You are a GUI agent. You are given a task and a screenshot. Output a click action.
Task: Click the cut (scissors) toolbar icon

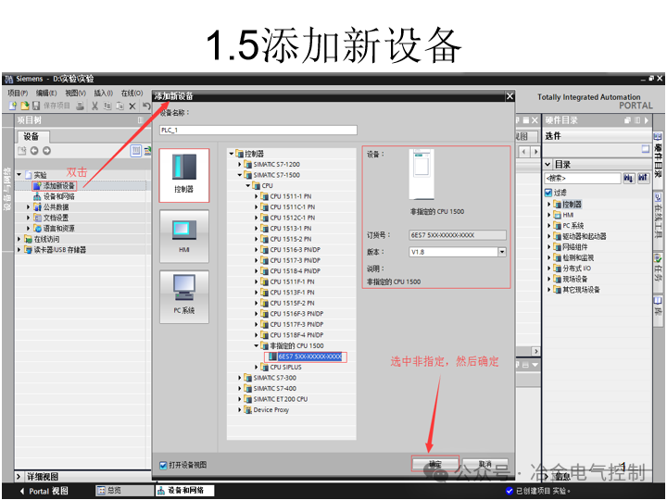[94, 106]
